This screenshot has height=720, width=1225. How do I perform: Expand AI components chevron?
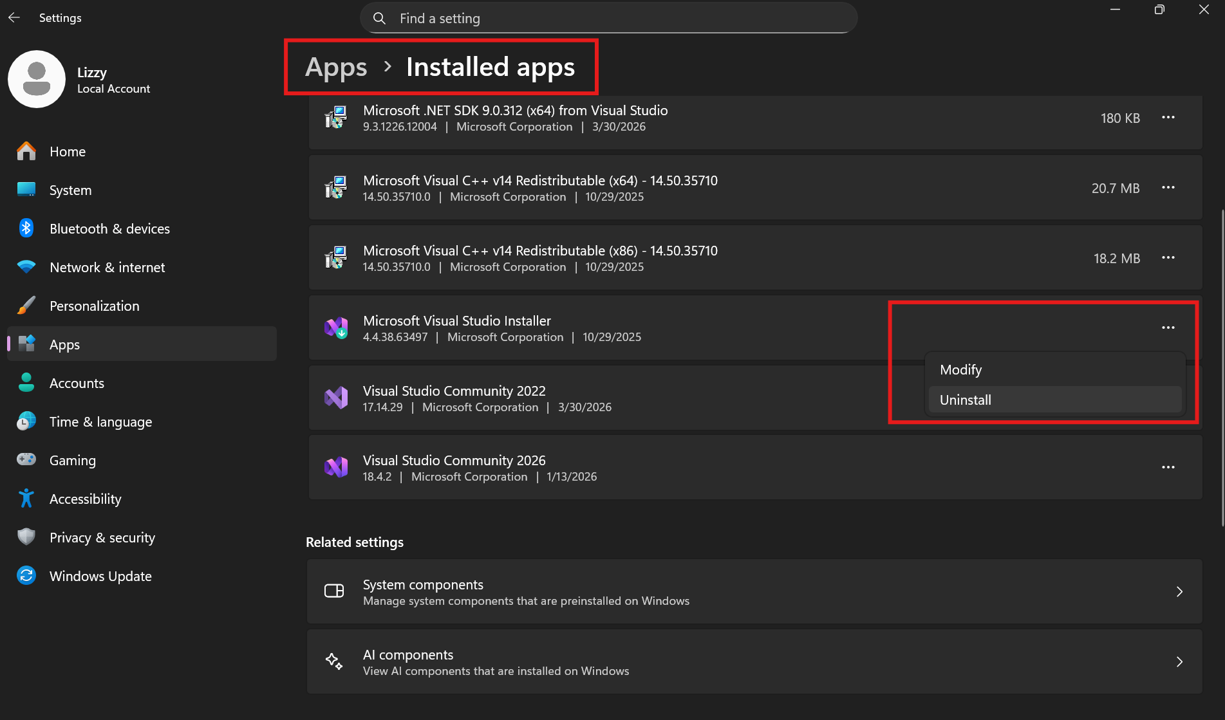click(1179, 661)
